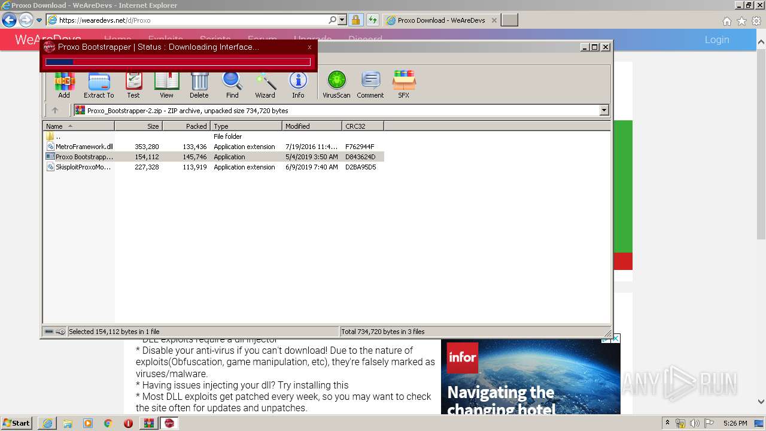The width and height of the screenshot is (766, 431).
Task: Click Internet Explorer forward button
Action: coord(26,20)
